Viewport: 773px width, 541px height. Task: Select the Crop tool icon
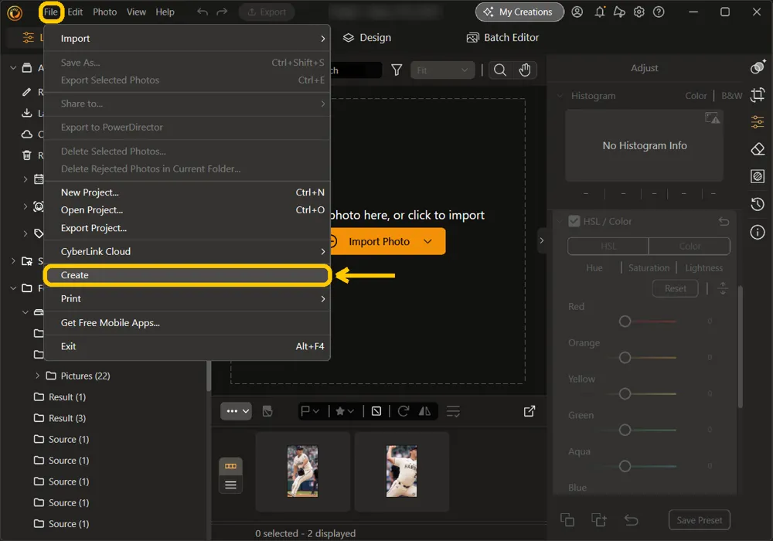[x=758, y=94]
